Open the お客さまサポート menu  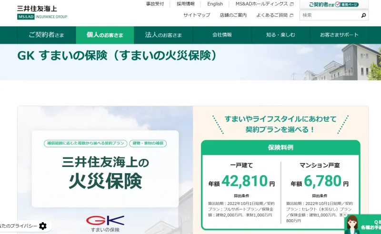(x=339, y=35)
